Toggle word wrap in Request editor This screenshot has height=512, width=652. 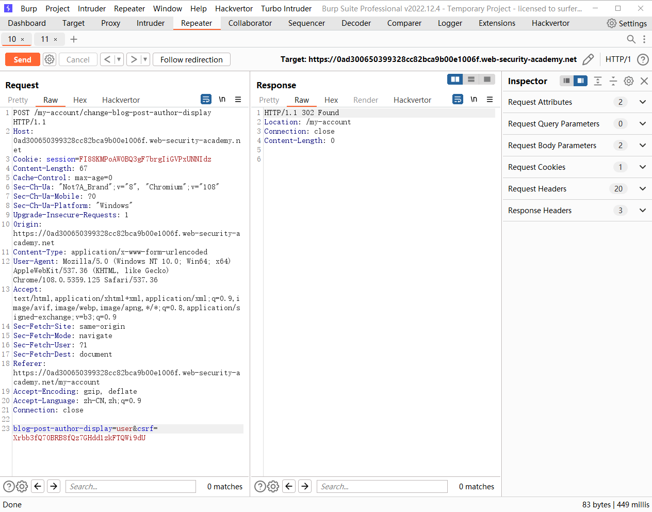206,99
